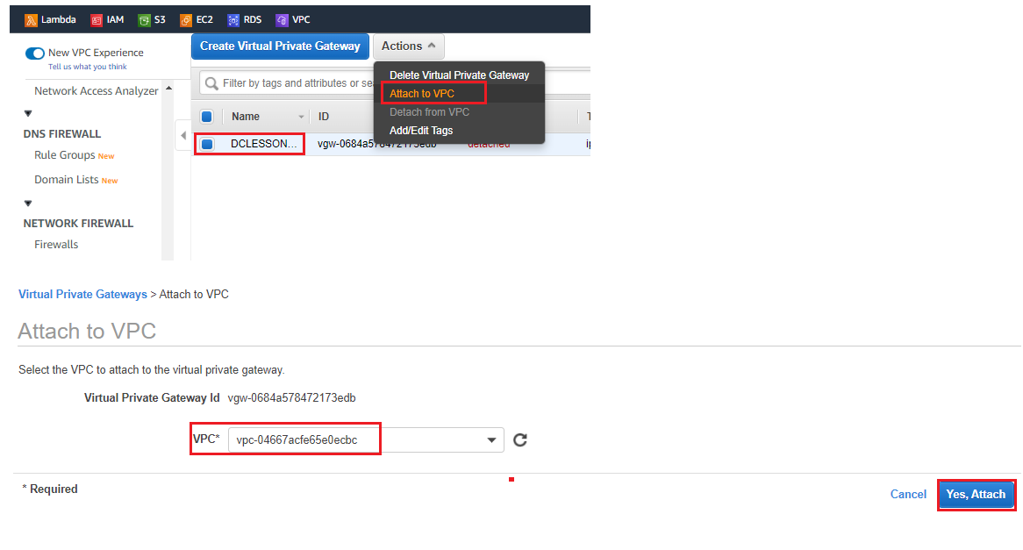The height and width of the screenshot is (550, 1023).
Task: Choose Detach from VPC menu item
Action: pyautogui.click(x=460, y=111)
